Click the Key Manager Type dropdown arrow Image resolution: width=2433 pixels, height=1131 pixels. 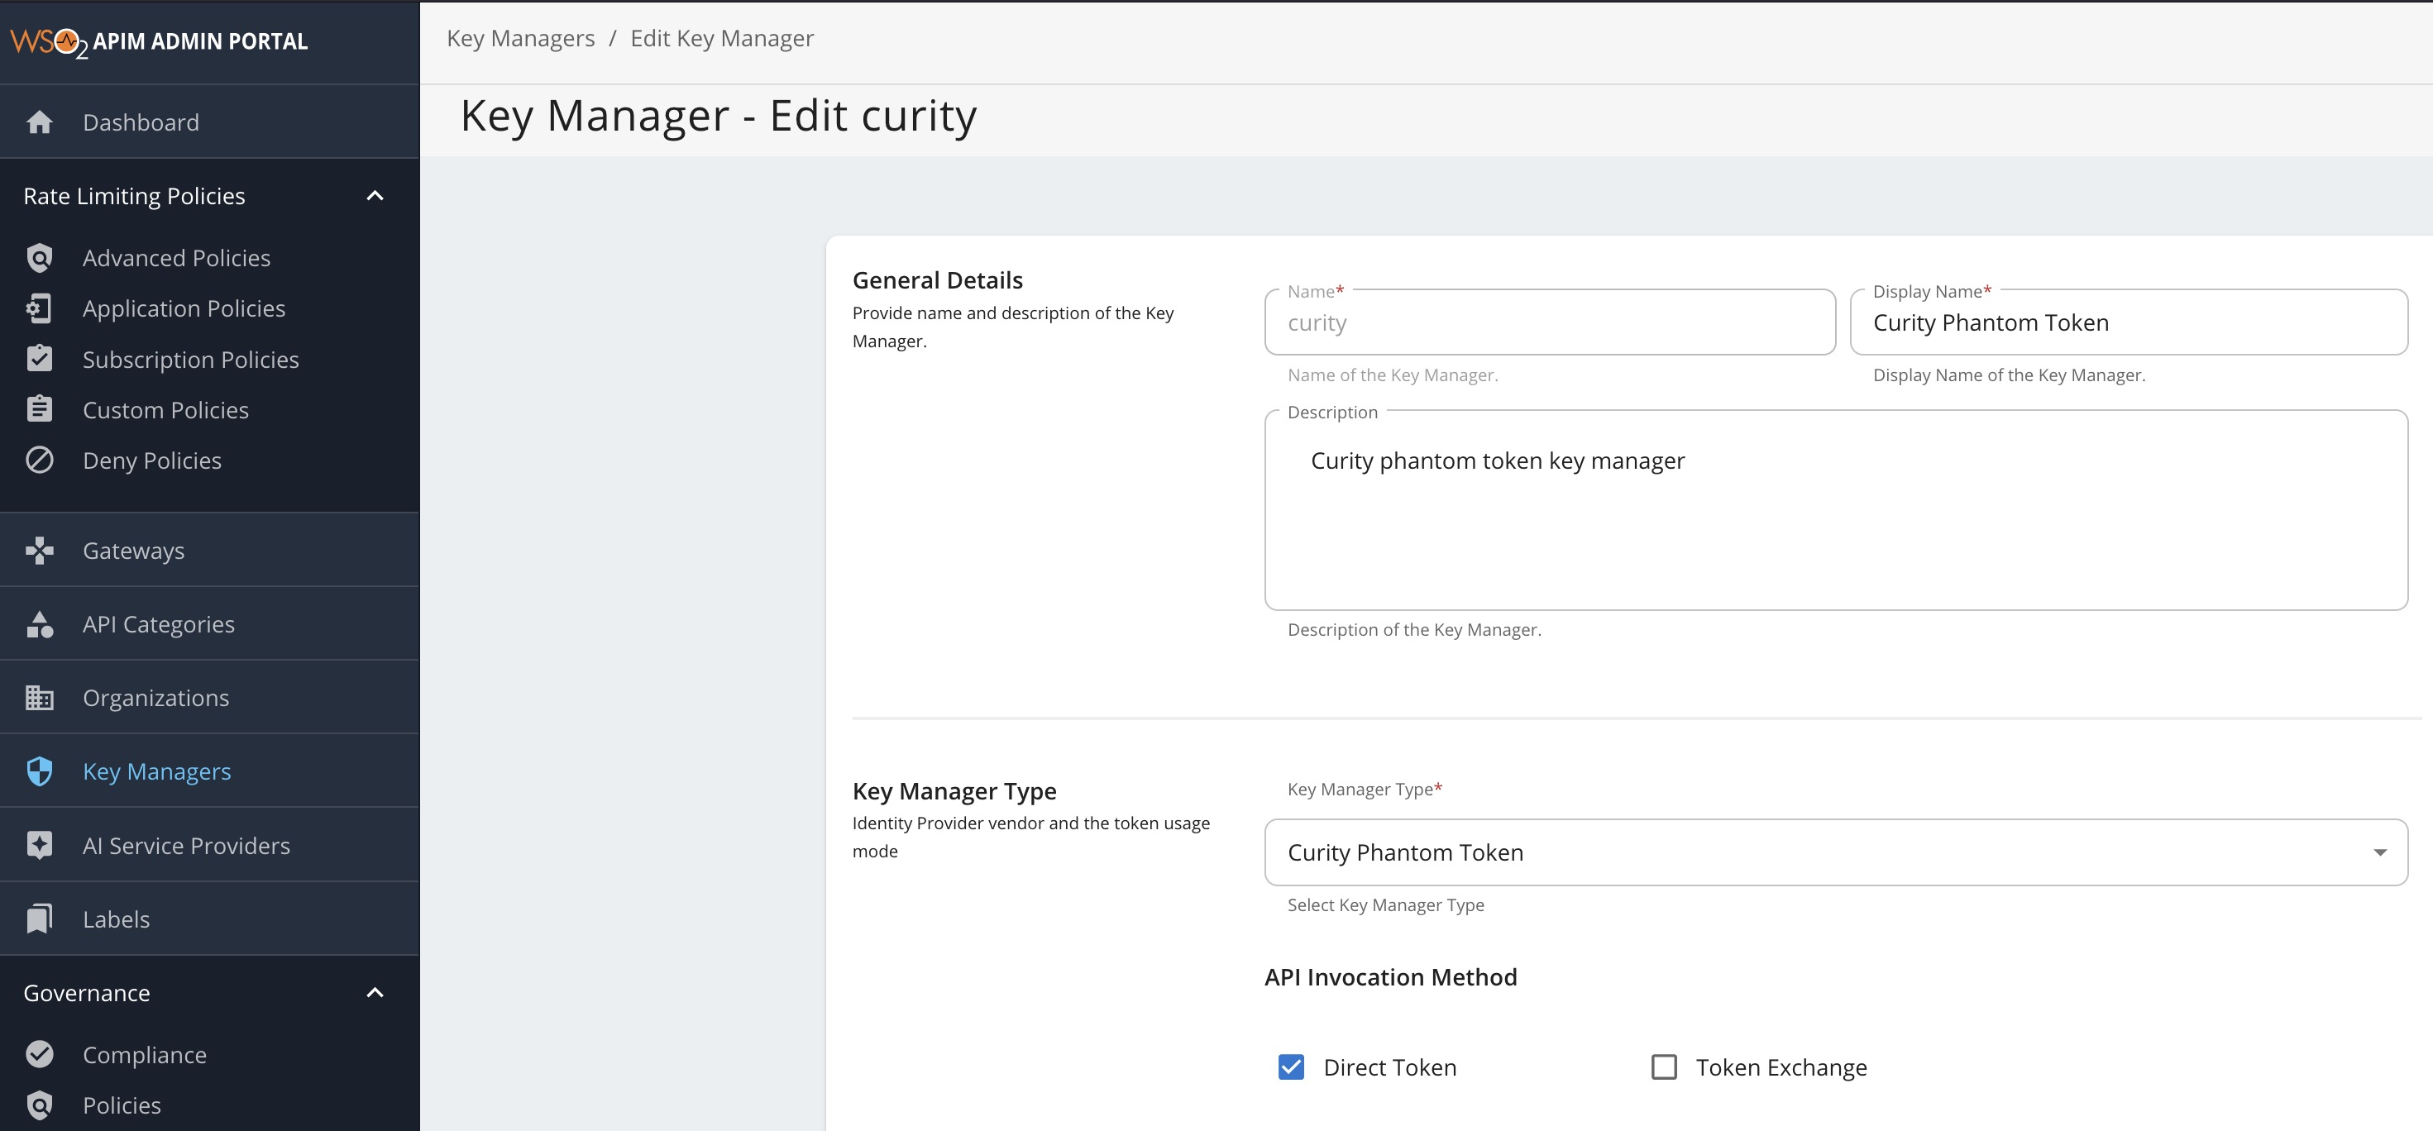pyautogui.click(x=2380, y=852)
